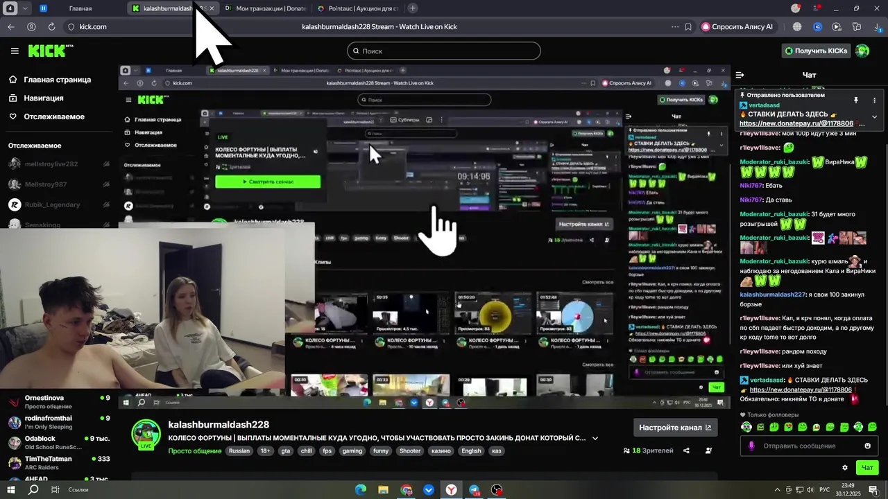This screenshot has width=888, height=499.
Task: Click the browser back arrow
Action: tap(10, 26)
